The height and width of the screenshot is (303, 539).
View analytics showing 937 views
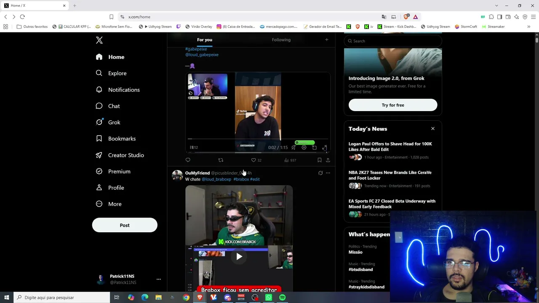pyautogui.click(x=290, y=160)
